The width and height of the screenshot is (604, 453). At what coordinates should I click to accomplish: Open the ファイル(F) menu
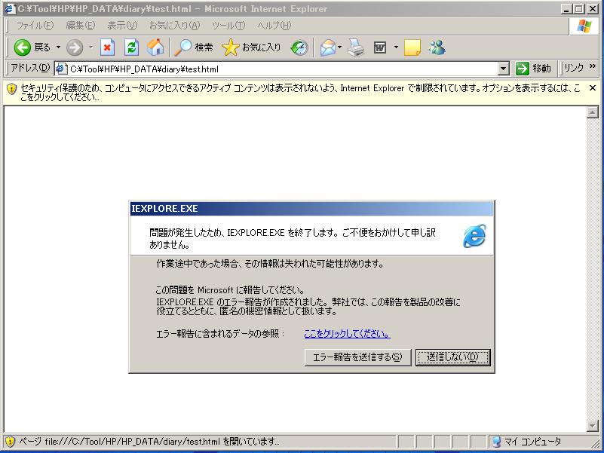point(35,26)
